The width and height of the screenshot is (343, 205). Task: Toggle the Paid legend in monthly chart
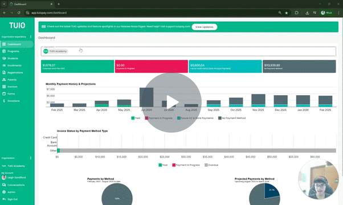(x=136, y=118)
